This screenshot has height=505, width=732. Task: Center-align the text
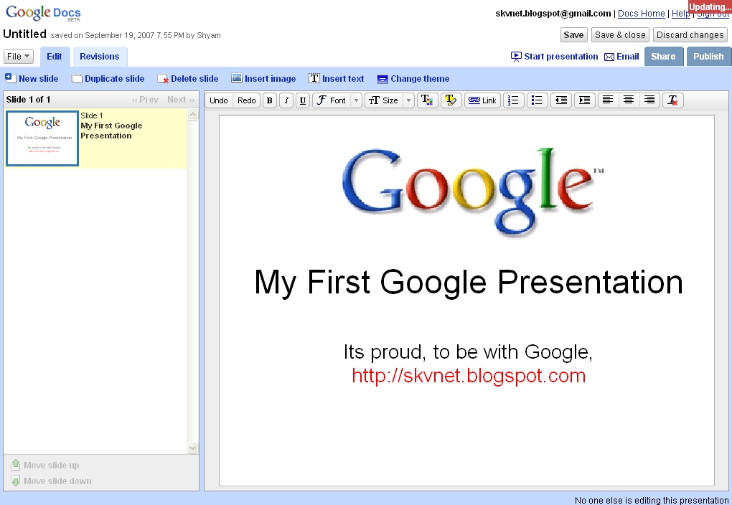tap(629, 100)
